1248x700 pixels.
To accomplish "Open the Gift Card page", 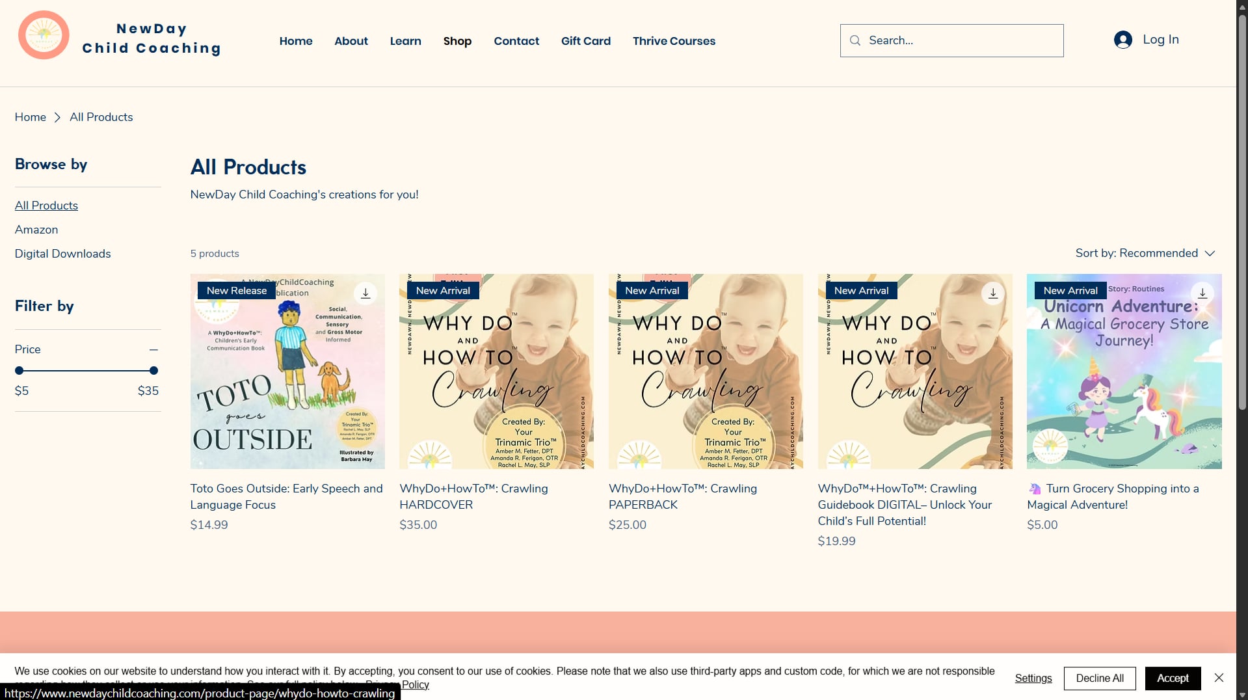I will (x=585, y=41).
